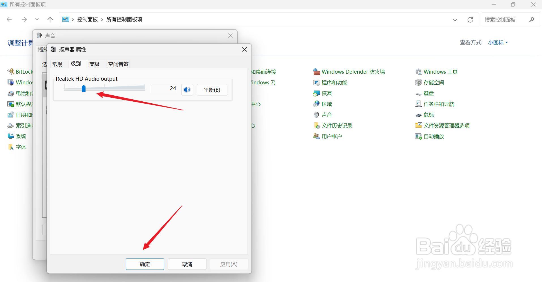This screenshot has width=542, height=282.
Task: Open the 任务栏和导航 link
Action: coord(439,104)
